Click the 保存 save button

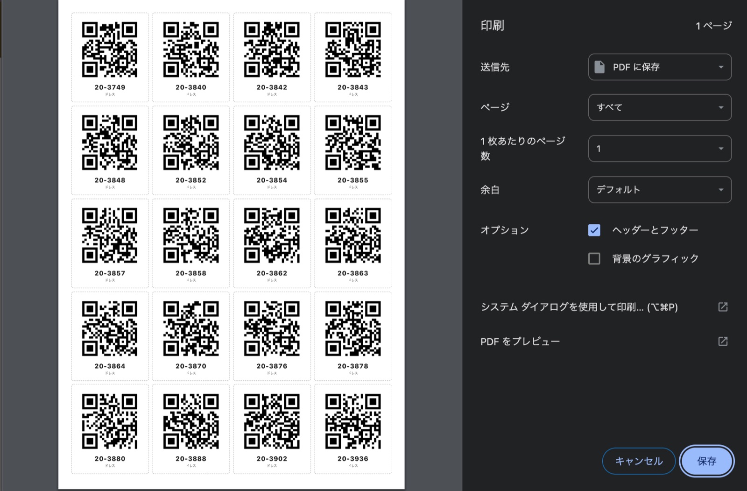coord(706,461)
